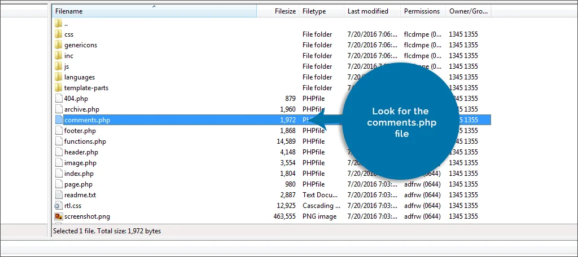This screenshot has width=578, height=257.
Task: Select the inc folder name
Action: point(68,56)
